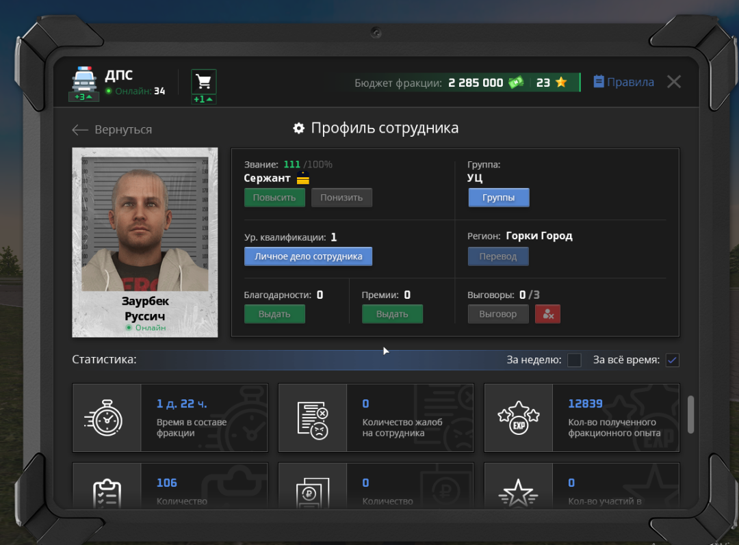739x545 pixels.
Task: Click the 'Группы' button
Action: [498, 198]
